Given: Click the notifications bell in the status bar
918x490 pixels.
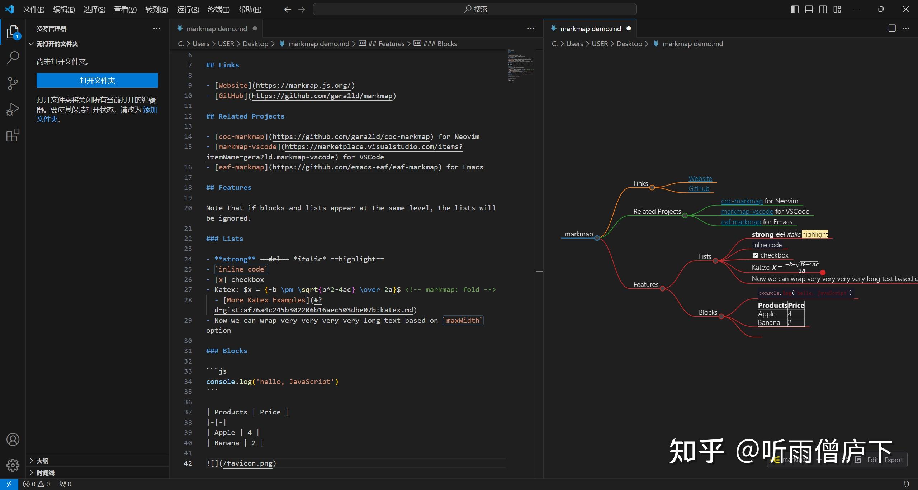Looking at the screenshot, I should pyautogui.click(x=907, y=484).
